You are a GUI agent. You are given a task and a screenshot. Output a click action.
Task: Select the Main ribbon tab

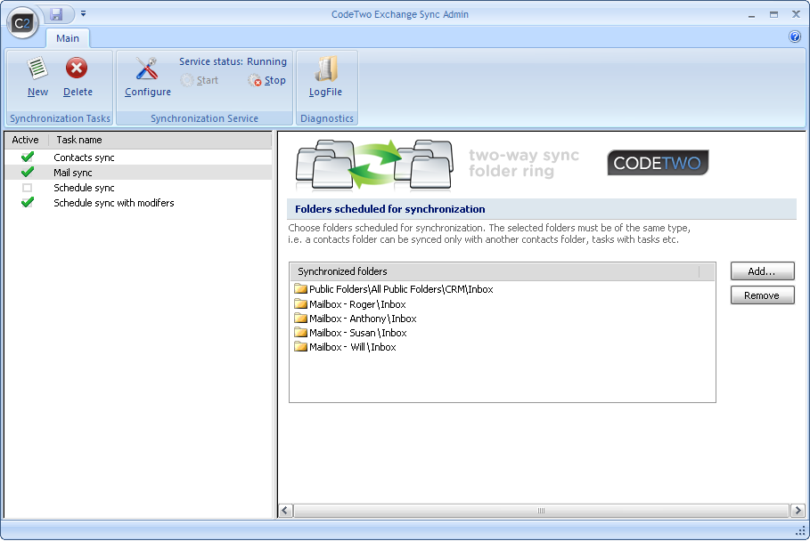click(68, 38)
